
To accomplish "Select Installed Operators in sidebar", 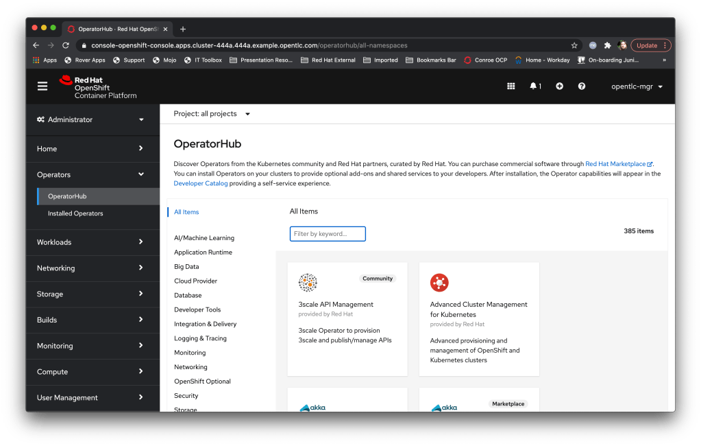I will coord(75,213).
